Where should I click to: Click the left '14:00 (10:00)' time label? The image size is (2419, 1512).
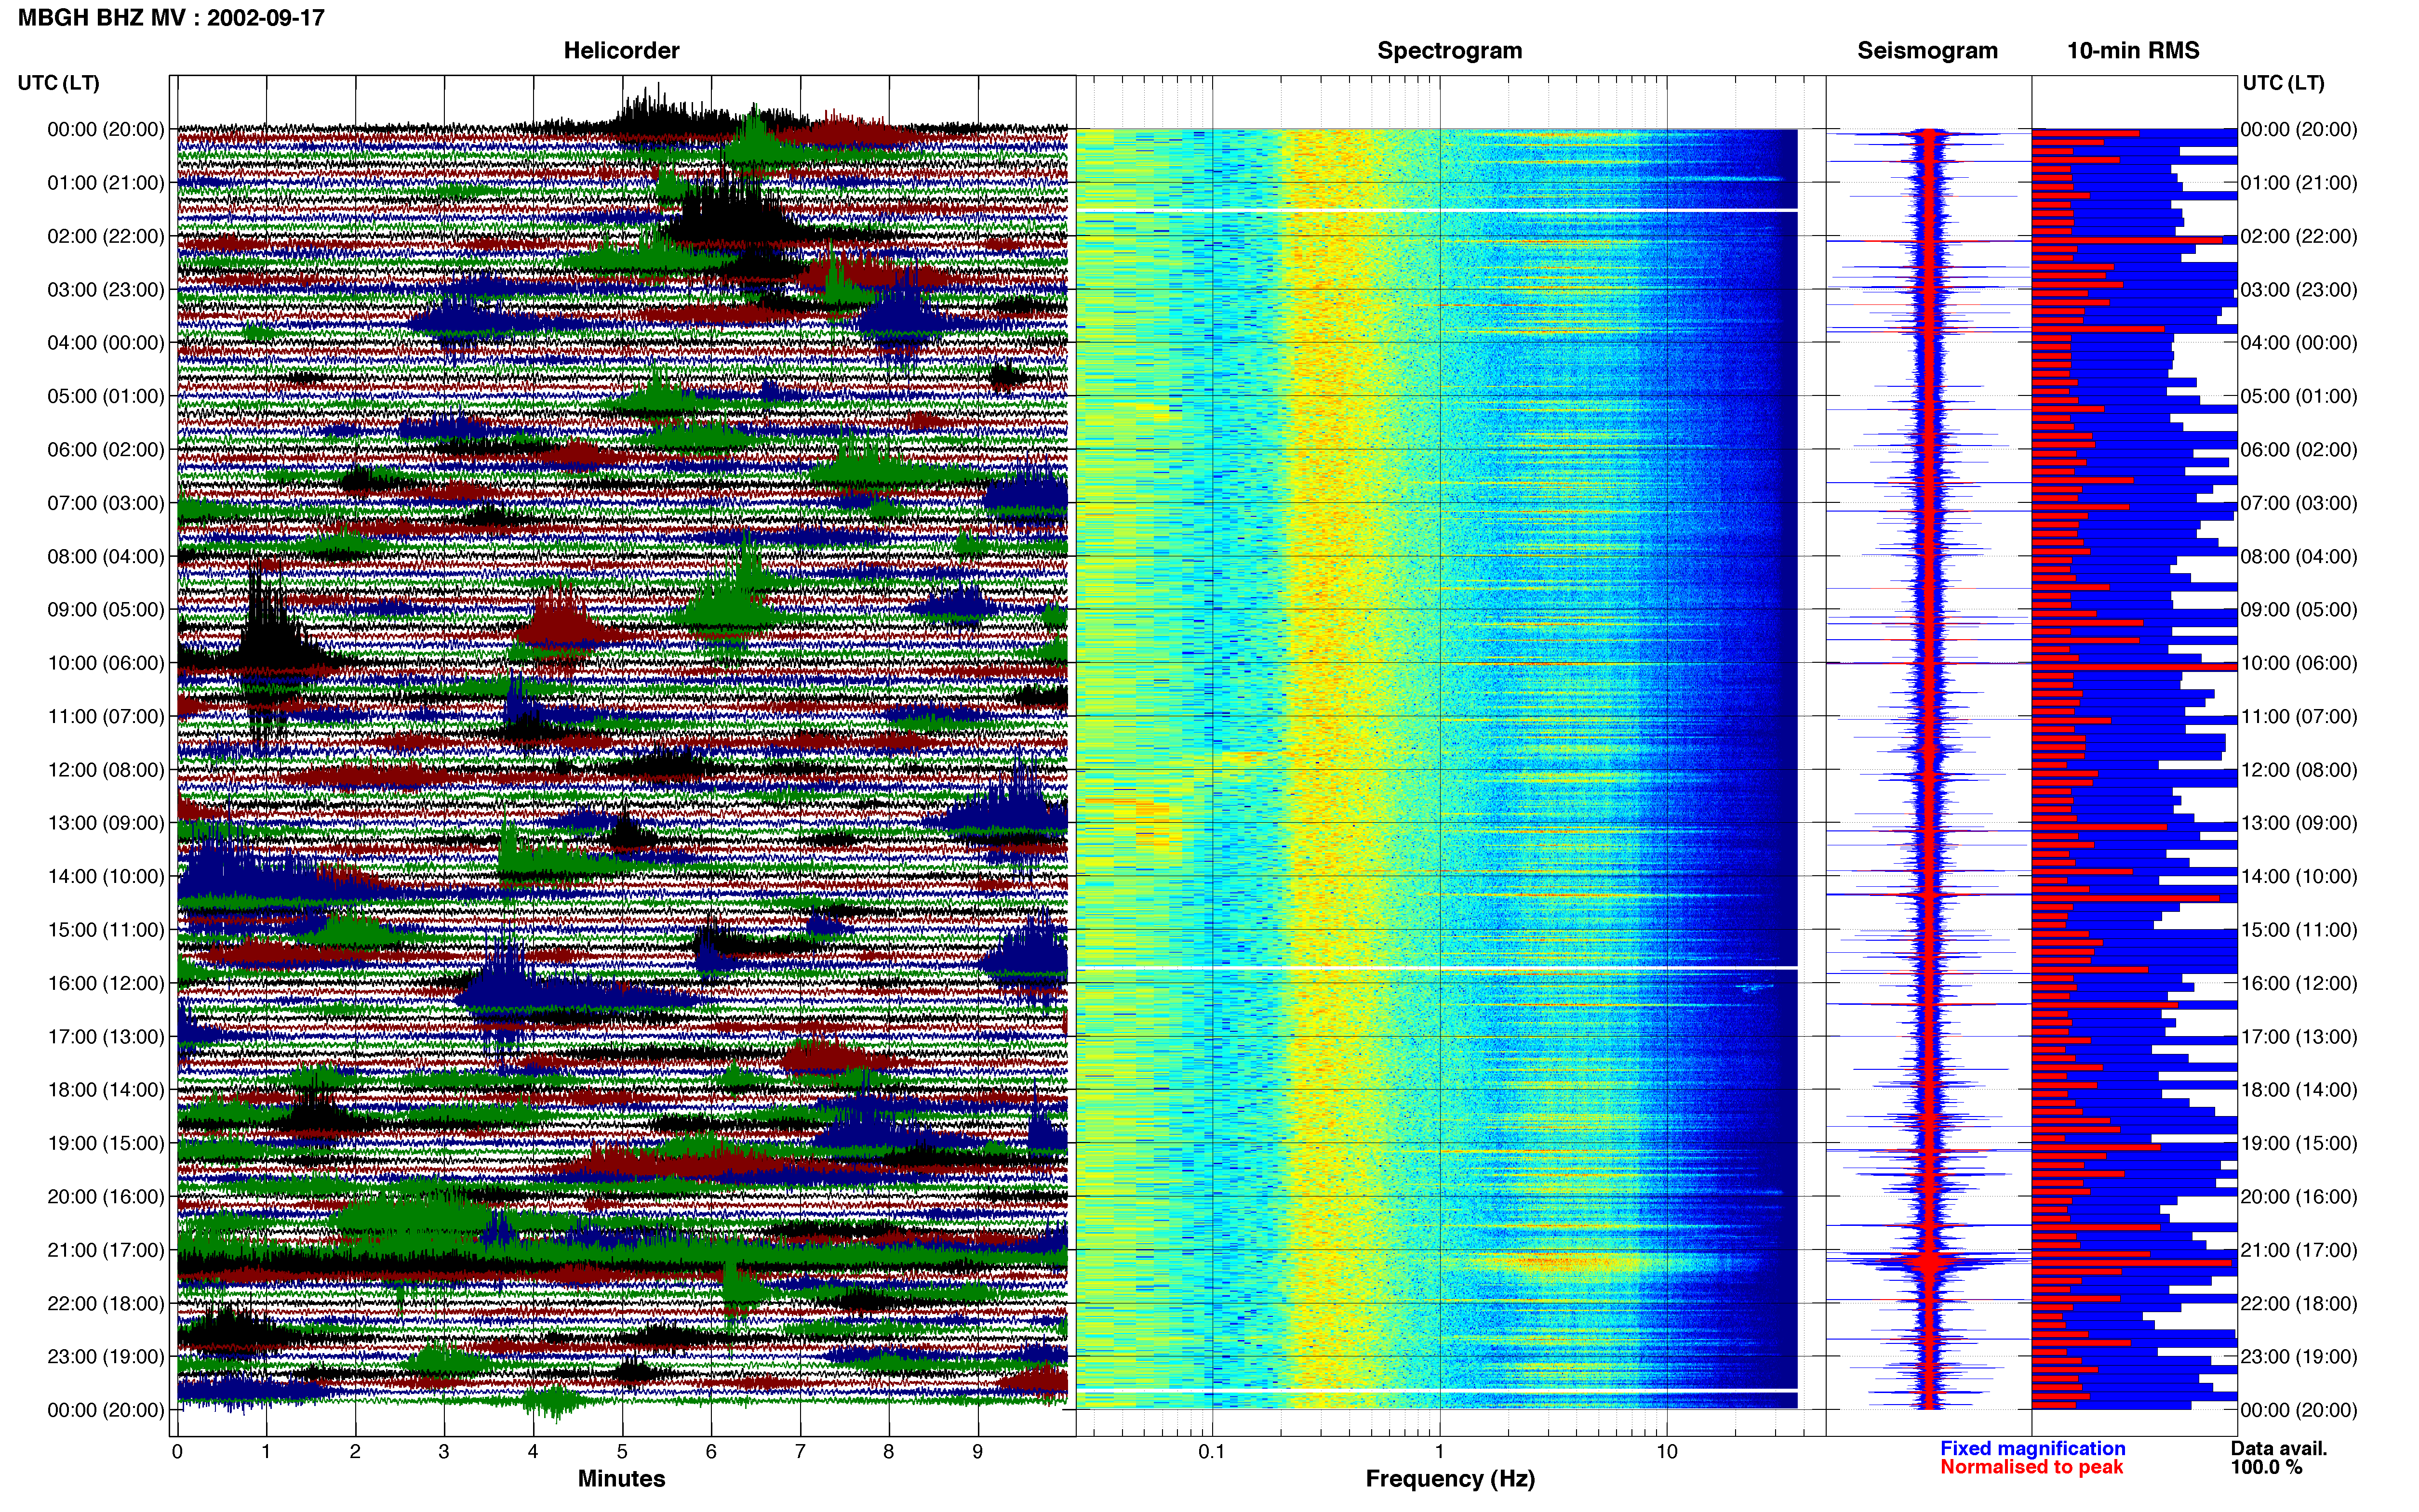(106, 877)
